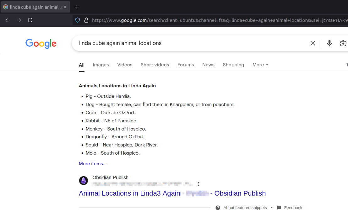
Task: Click the 'Dragonfly - Around OzPort.' item
Action: pyautogui.click(x=115, y=137)
